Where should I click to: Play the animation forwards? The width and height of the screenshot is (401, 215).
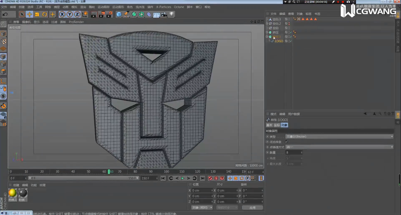pyautogui.click(x=183, y=178)
